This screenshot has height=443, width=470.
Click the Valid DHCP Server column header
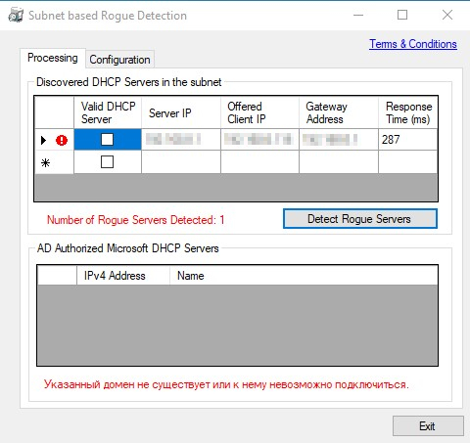pyautogui.click(x=108, y=112)
